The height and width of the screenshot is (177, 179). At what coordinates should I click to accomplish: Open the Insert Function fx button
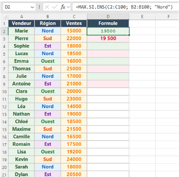63,7
